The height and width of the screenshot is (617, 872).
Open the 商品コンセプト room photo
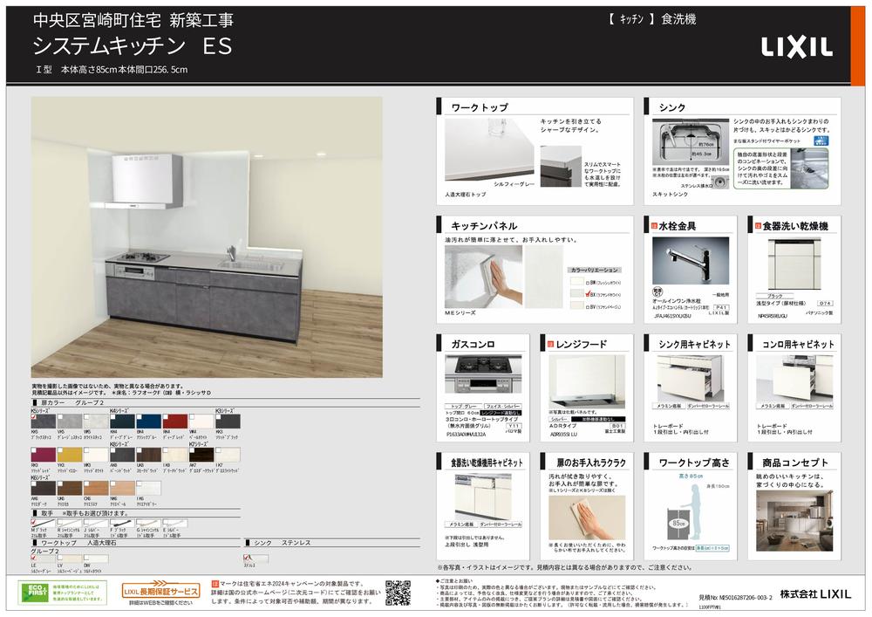coord(794,520)
